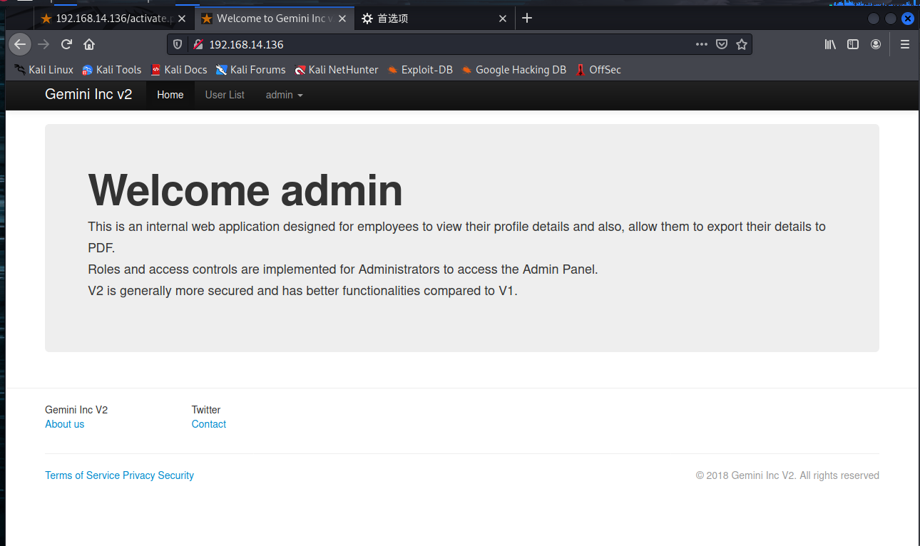Click the browser Back arrow button

(x=20, y=44)
